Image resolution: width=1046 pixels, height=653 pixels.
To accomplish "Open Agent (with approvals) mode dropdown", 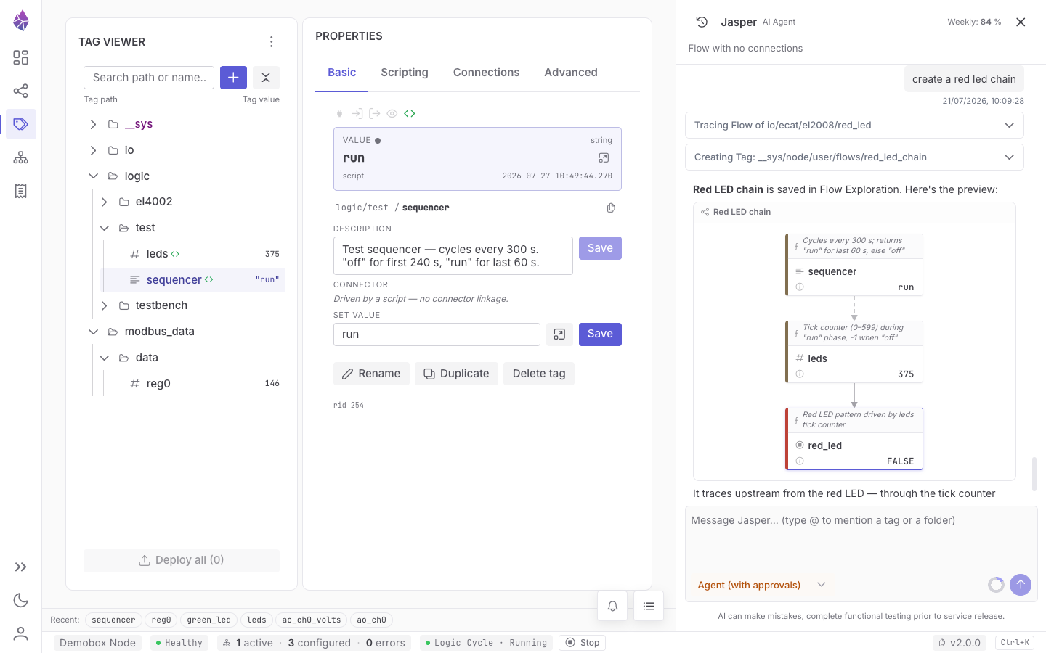I will (762, 585).
